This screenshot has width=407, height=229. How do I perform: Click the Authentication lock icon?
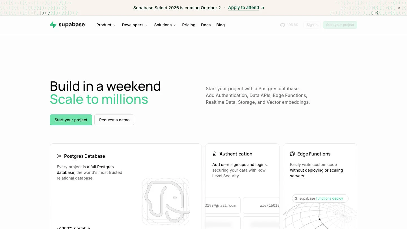tap(215, 154)
